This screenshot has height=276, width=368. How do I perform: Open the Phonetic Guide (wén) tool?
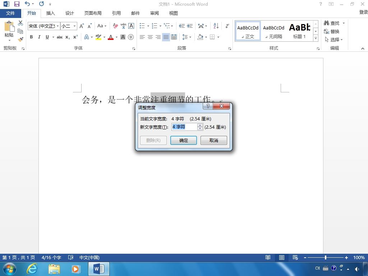coord(124,26)
